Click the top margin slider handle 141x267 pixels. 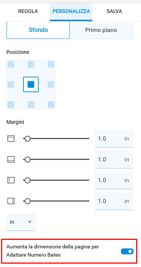click(x=27, y=139)
